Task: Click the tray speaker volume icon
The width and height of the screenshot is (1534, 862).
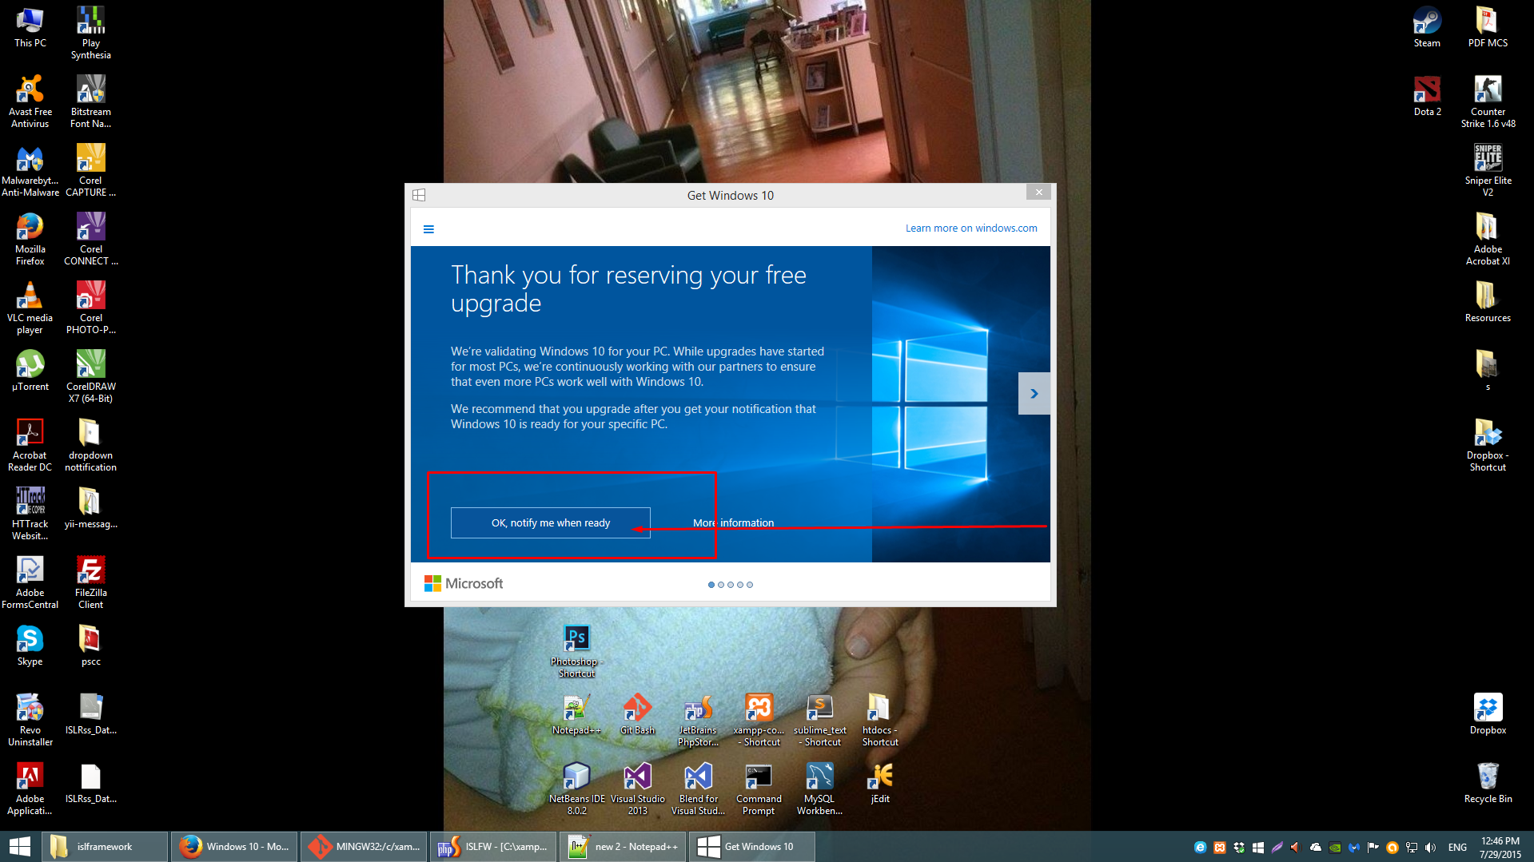Action: (x=1430, y=848)
